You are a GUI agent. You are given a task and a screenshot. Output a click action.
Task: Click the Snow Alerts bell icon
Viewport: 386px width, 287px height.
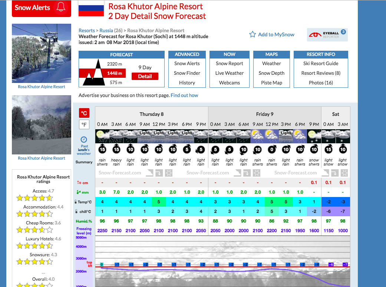(61, 7)
